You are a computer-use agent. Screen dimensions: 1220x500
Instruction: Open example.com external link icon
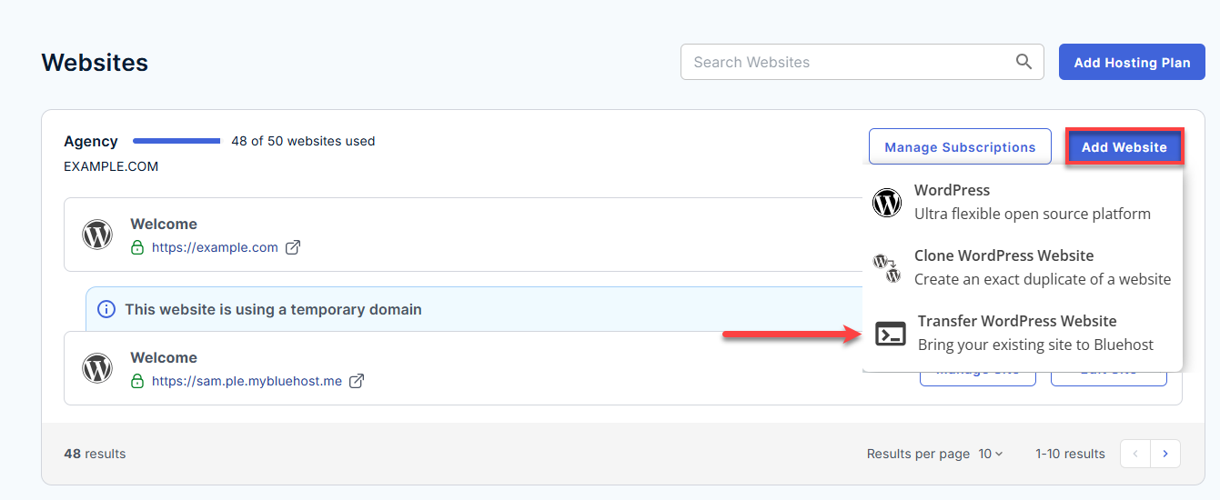click(293, 247)
